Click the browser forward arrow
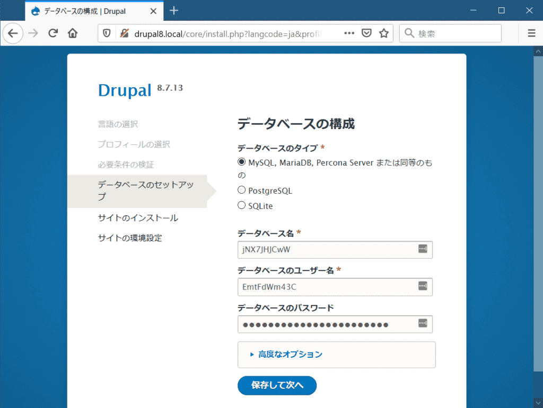 pyautogui.click(x=33, y=33)
